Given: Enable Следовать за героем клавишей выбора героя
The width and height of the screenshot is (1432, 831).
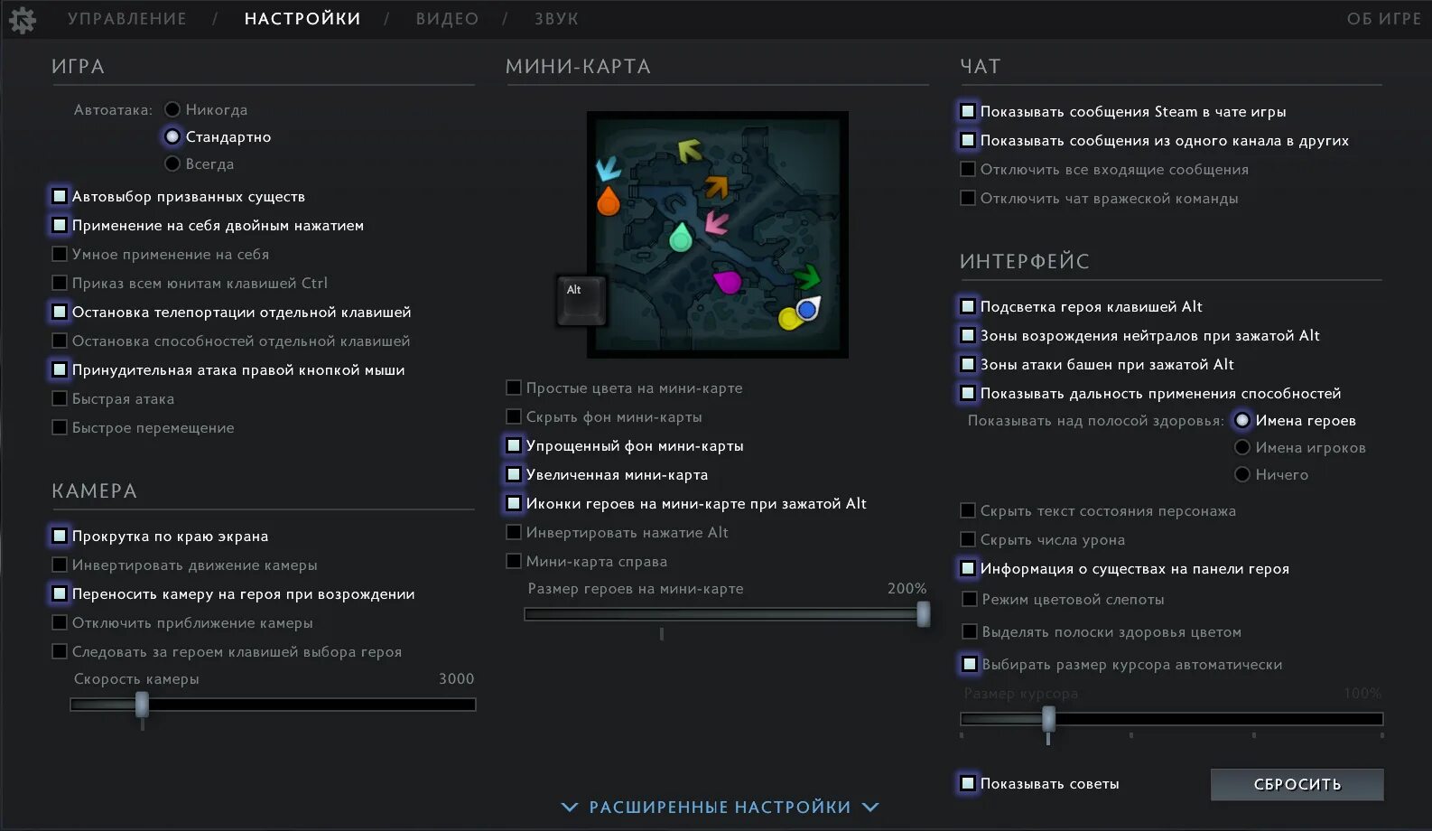Looking at the screenshot, I should click(60, 651).
